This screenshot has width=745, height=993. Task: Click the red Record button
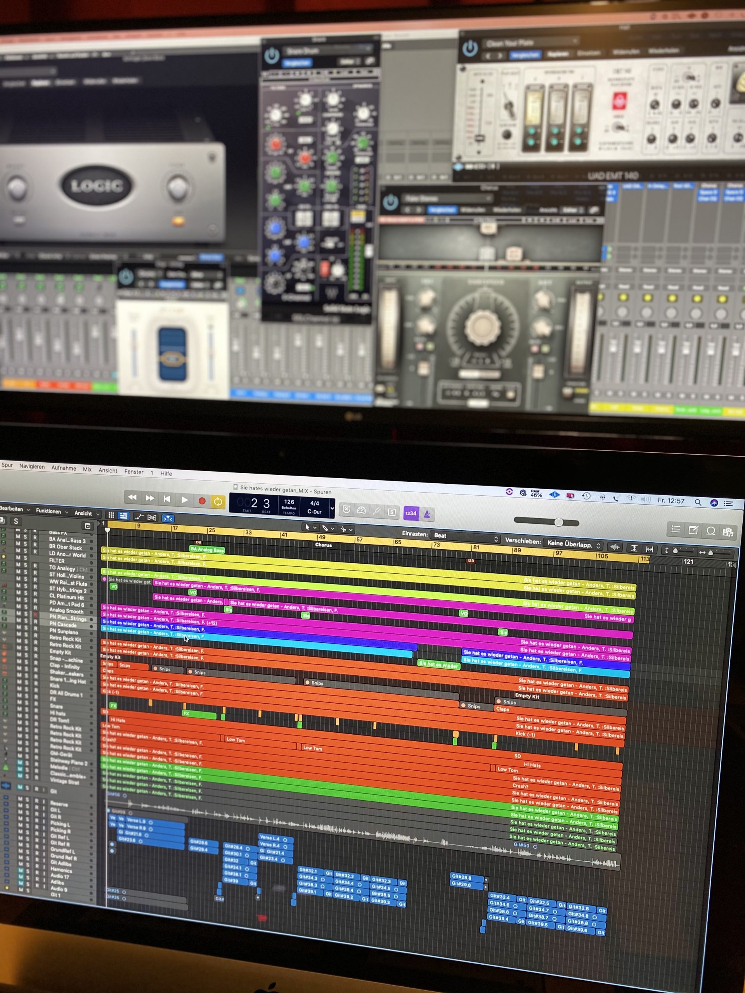203,502
